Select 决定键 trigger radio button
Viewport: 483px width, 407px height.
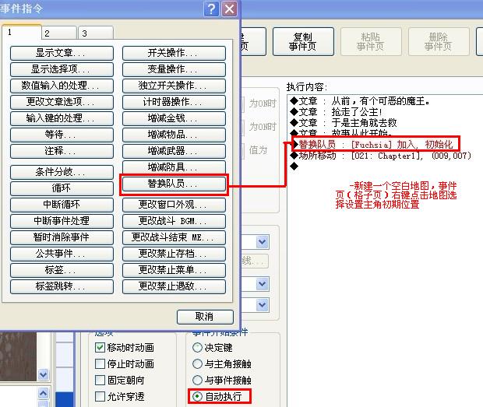(197, 348)
